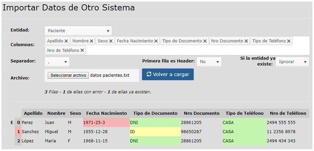Remove the Nro de Teléfono tag
Image resolution: width=314 pixels, height=151 pixels.
(x=82, y=50)
